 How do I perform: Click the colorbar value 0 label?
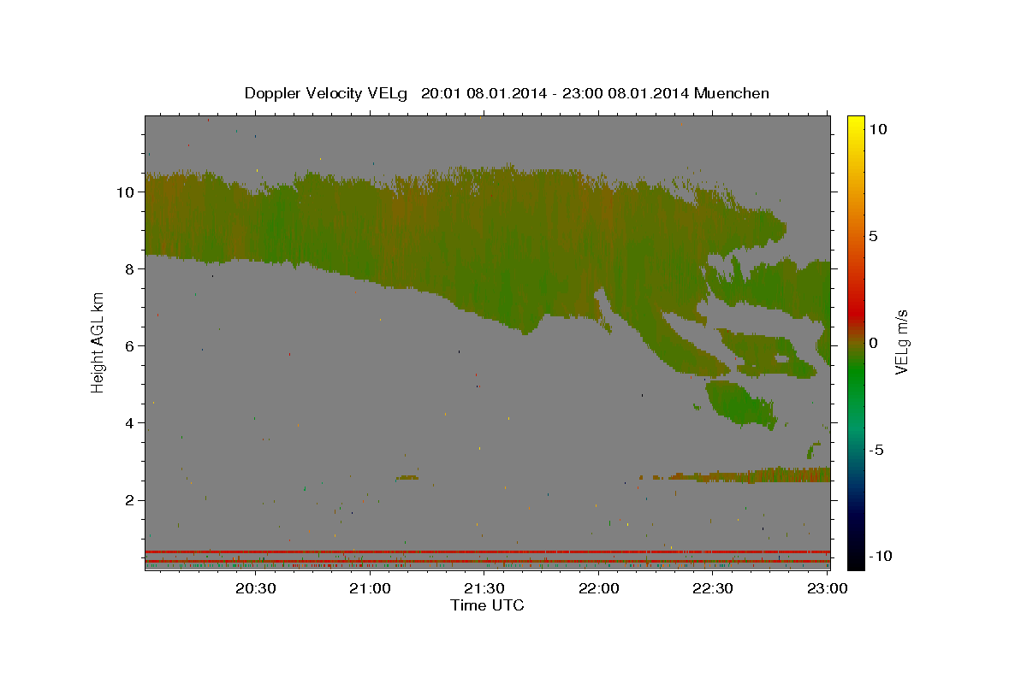(x=873, y=343)
